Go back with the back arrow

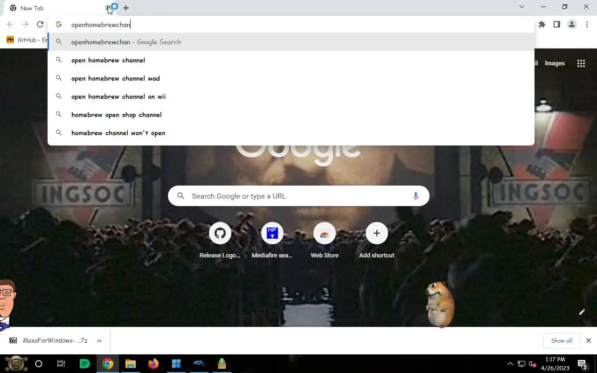[x=10, y=25]
